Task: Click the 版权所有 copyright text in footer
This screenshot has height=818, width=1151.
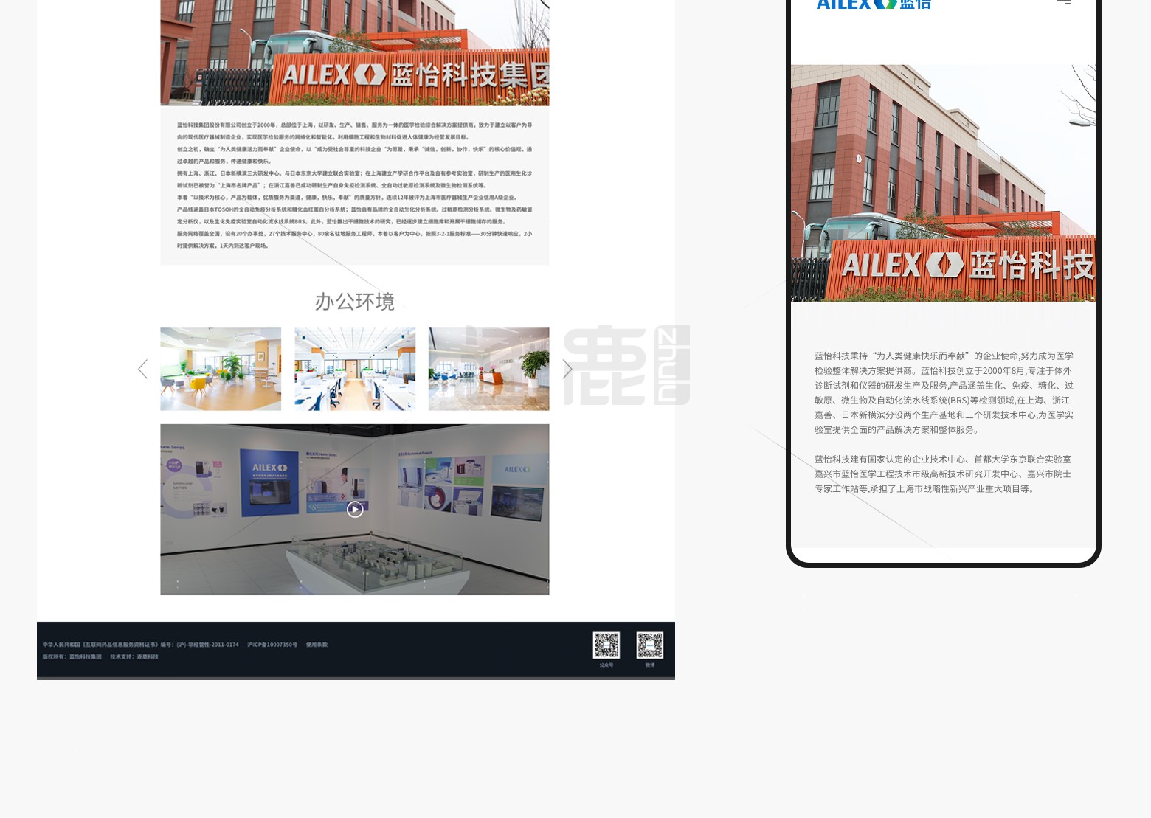Action: 72,656
